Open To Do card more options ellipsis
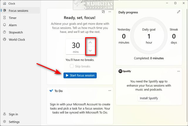Screen dimensions: 188x126 [x=110, y=90]
